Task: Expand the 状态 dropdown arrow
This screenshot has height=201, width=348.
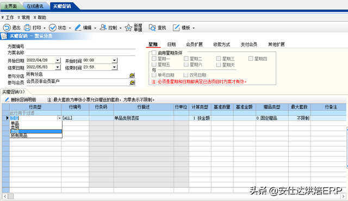Action: click(70, 28)
